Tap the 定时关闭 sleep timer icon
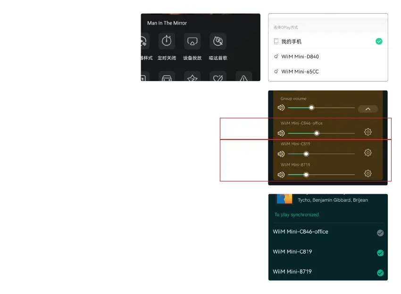Viewport: 401px width, 294px height. click(x=167, y=41)
